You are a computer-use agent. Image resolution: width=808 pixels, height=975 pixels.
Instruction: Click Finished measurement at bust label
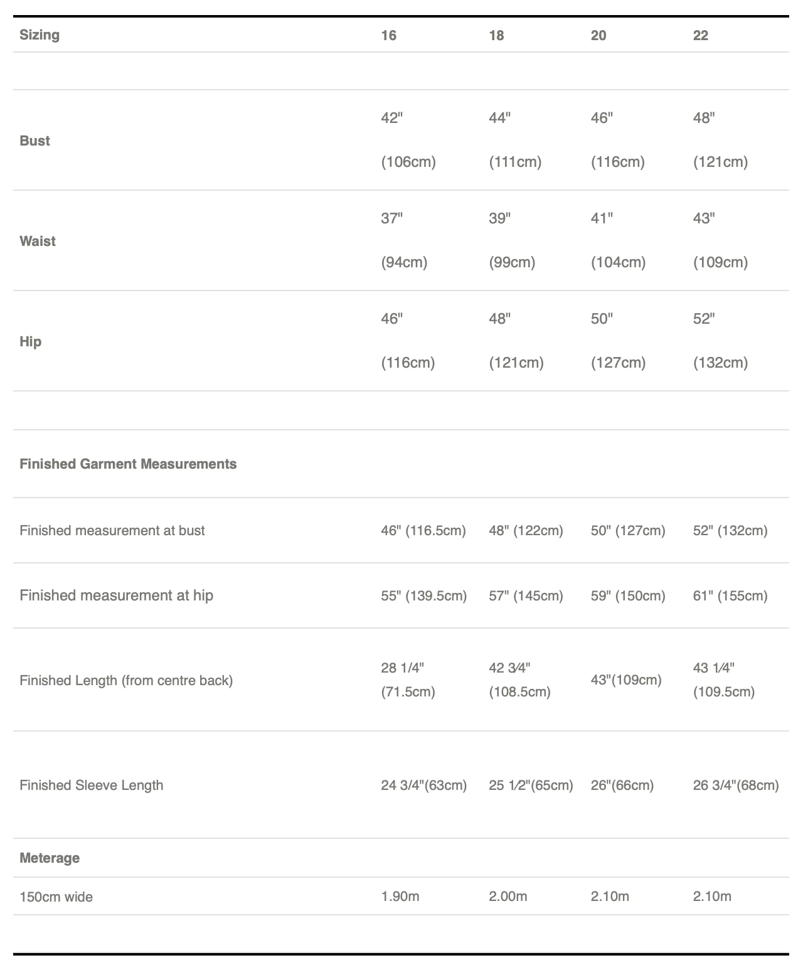[112, 531]
